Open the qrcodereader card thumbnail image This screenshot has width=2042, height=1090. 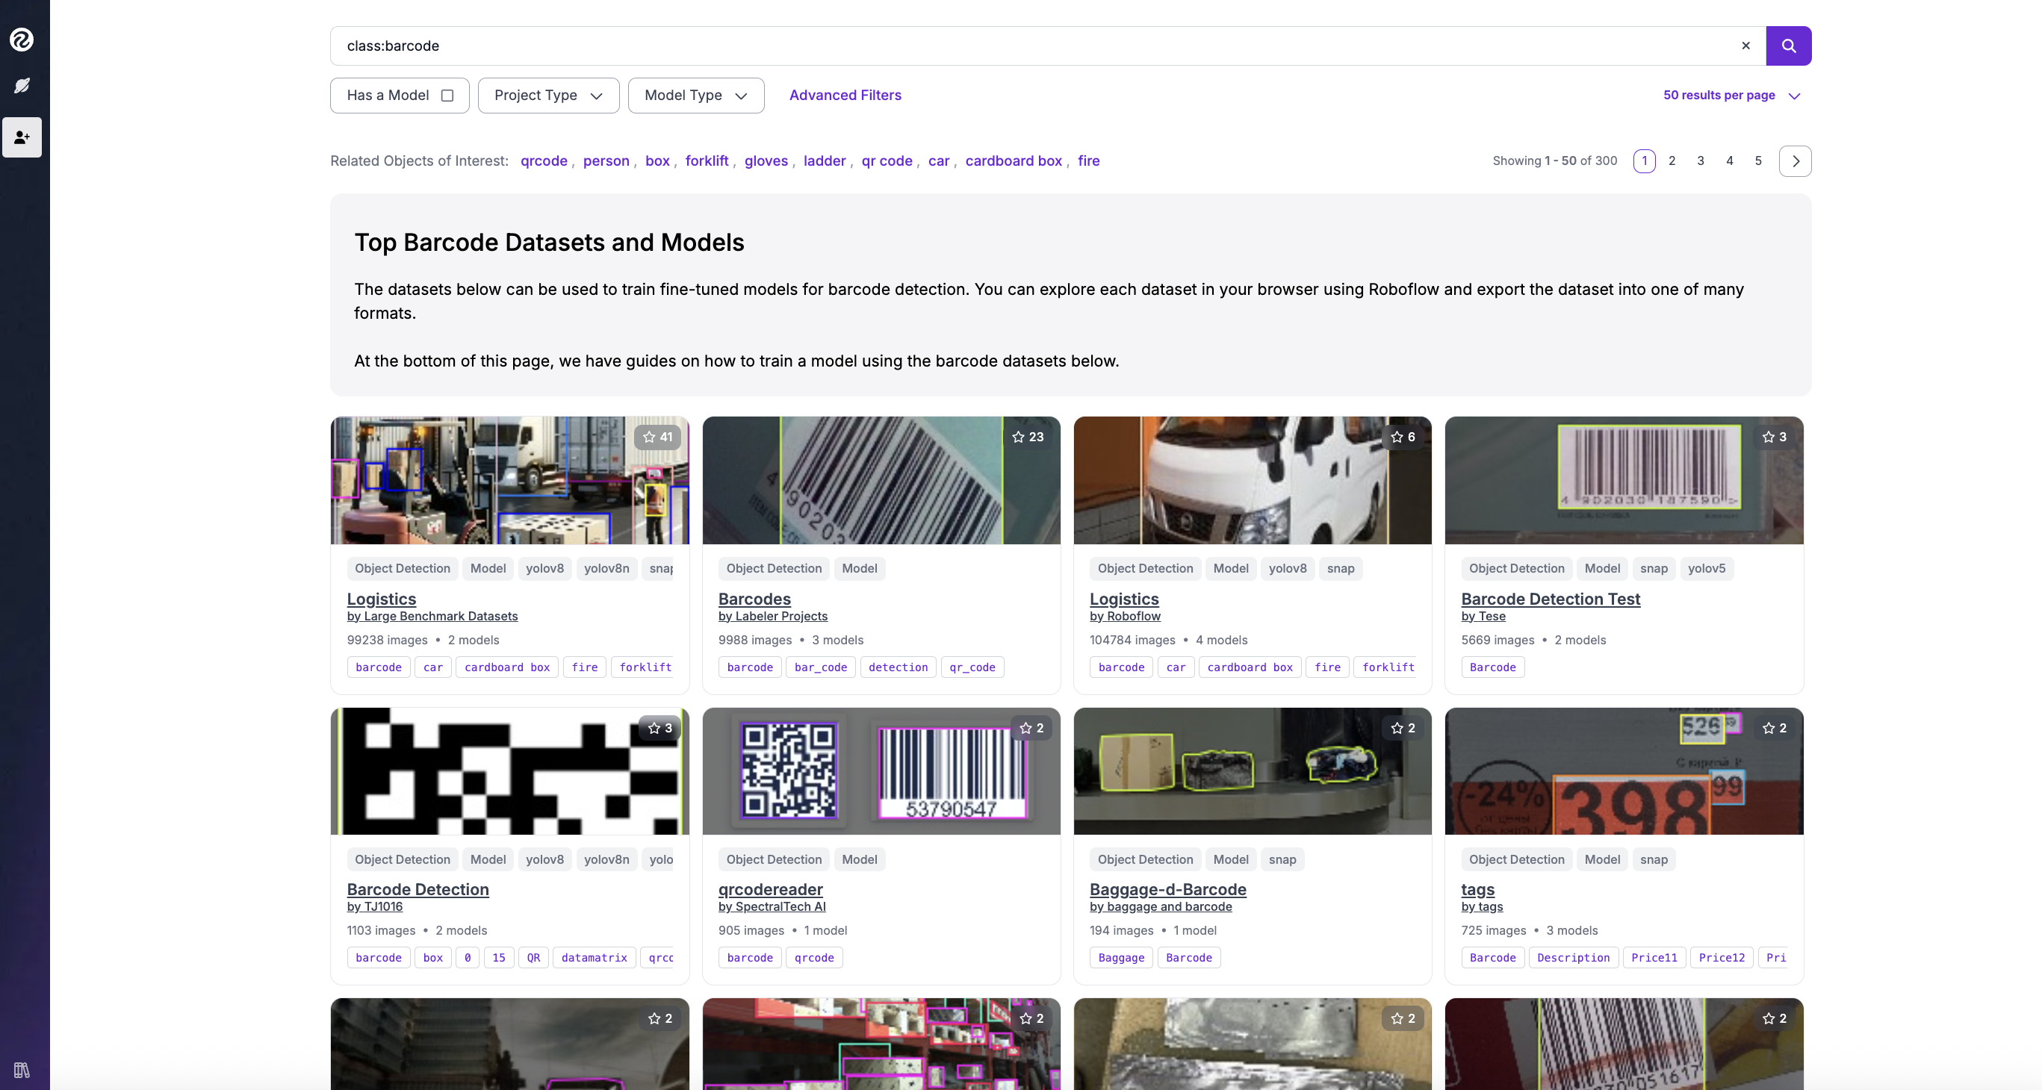(x=881, y=770)
